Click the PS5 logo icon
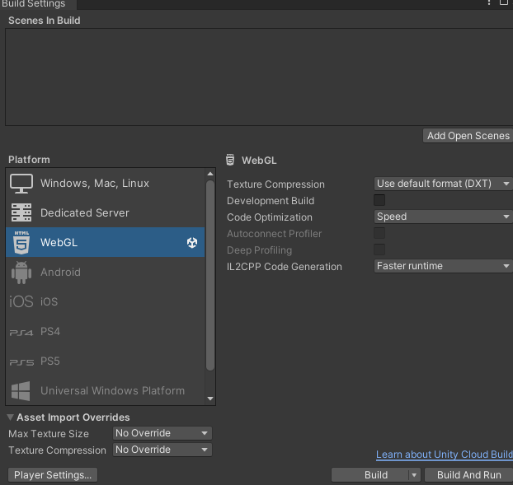The height and width of the screenshot is (485, 513). pos(21,362)
